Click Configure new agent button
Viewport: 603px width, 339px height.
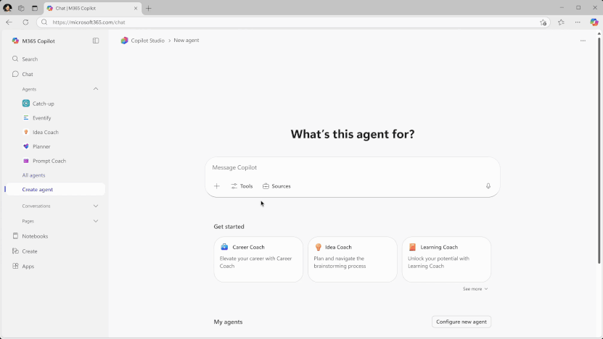point(461,322)
